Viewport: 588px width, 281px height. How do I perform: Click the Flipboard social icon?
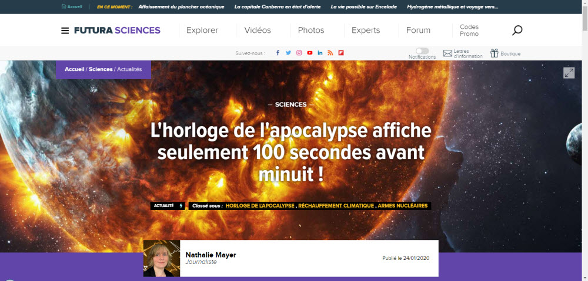tap(341, 53)
